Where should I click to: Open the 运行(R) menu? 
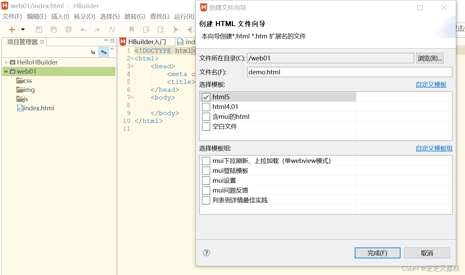(x=184, y=17)
